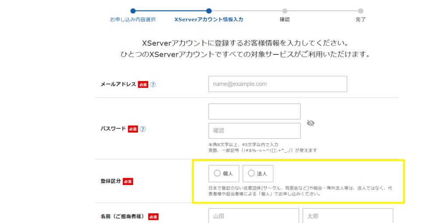The width and height of the screenshot is (448, 223).
Task: Click the 必須 badge next to 登録区分
Action: pyautogui.click(x=128, y=182)
